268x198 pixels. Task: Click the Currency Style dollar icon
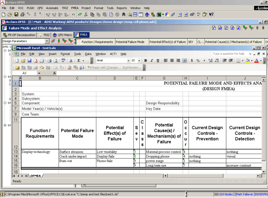(192, 61)
